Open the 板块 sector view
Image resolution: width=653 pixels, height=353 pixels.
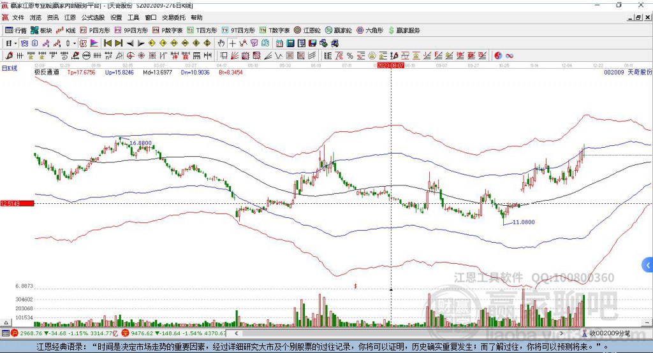click(x=41, y=31)
